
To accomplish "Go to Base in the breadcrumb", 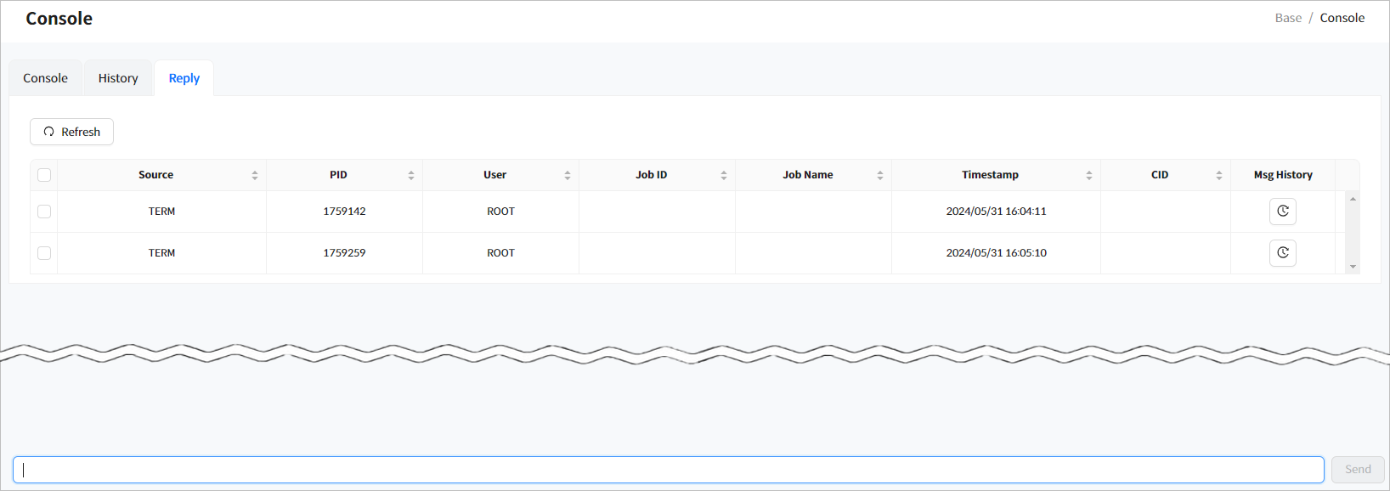I will click(x=1287, y=18).
